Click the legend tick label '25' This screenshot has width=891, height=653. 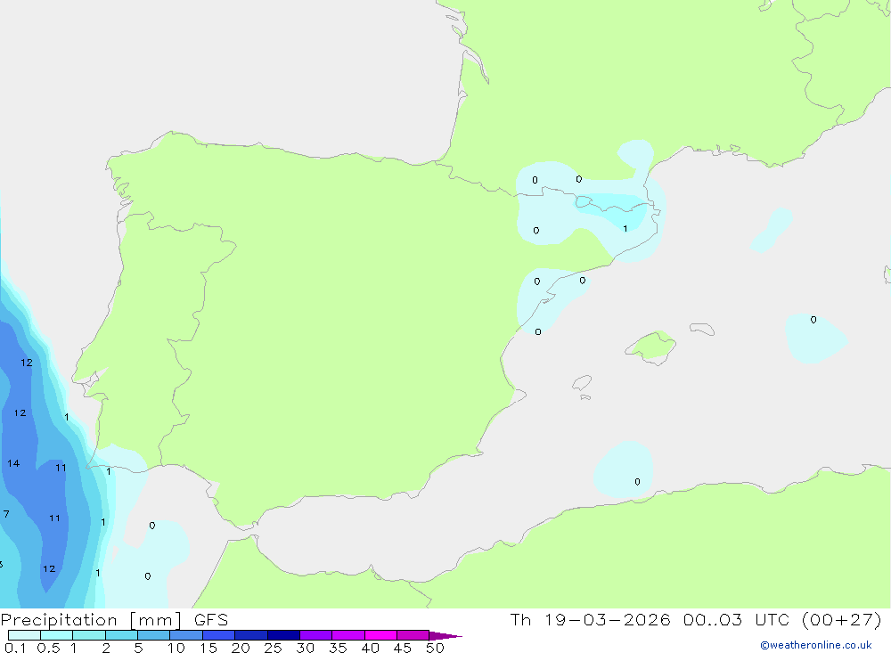pyautogui.click(x=273, y=648)
